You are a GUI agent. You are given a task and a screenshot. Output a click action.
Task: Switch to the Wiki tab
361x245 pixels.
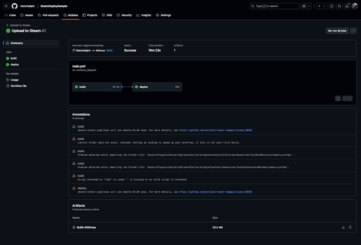(107, 15)
